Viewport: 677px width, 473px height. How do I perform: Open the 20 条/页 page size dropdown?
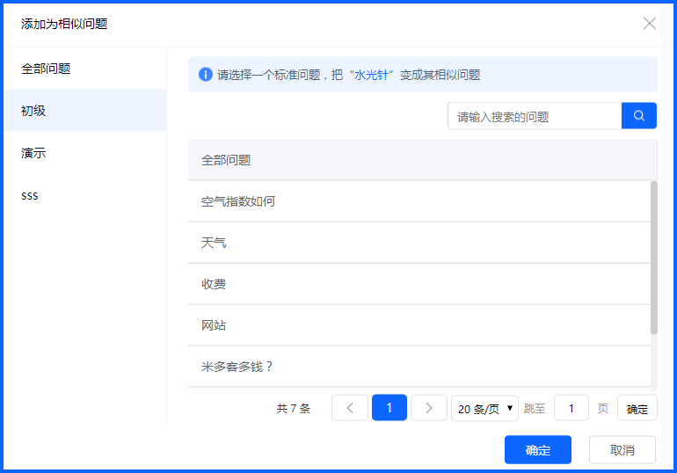pos(484,408)
